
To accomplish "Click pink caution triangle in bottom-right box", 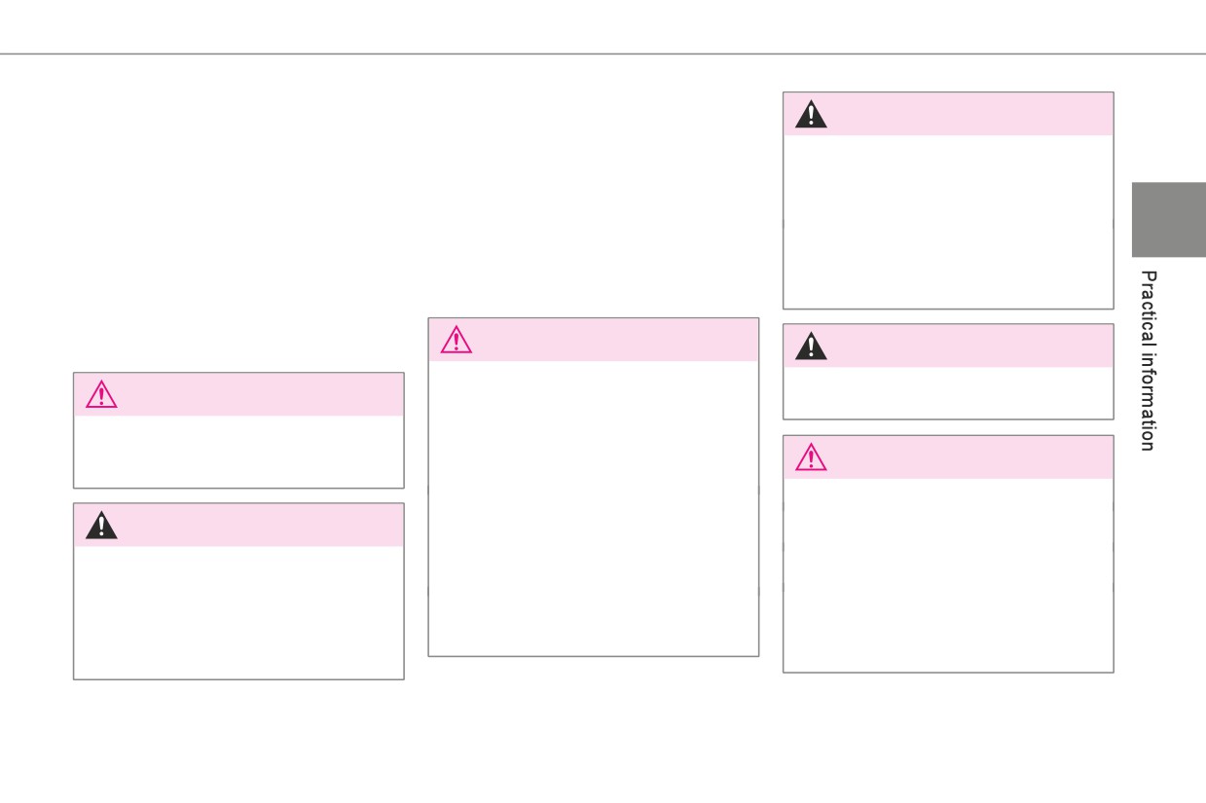I will pyautogui.click(x=811, y=457).
